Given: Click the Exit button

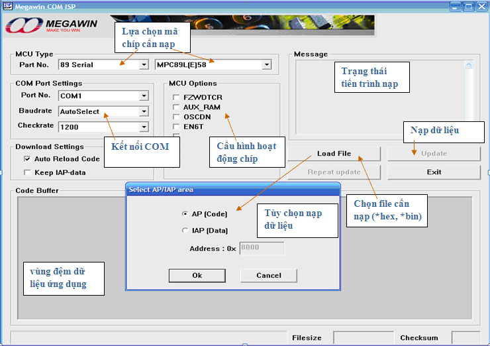Looking at the screenshot, I should 434,172.
